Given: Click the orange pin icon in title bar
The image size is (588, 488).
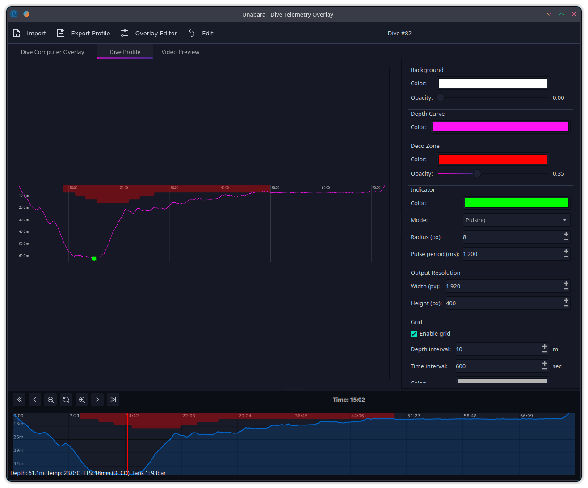Looking at the screenshot, I should (26, 14).
